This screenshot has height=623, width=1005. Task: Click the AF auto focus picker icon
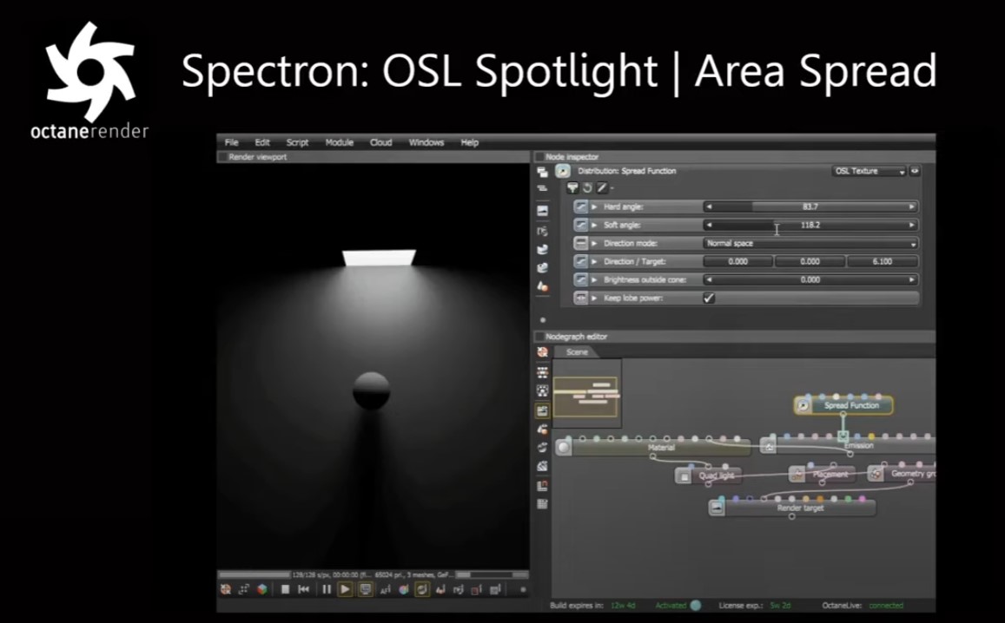click(x=385, y=590)
